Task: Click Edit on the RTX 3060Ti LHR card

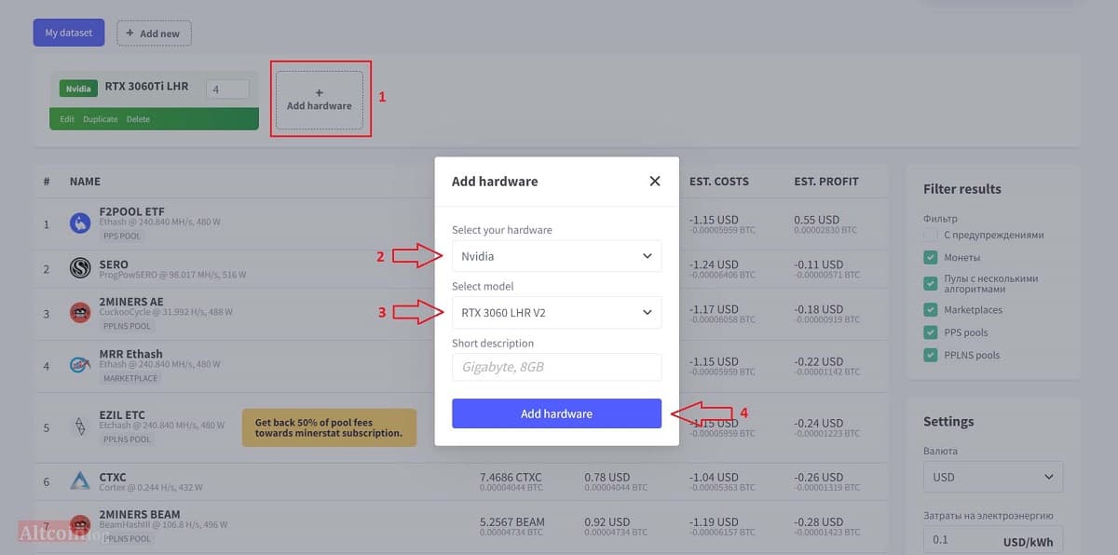Action: click(x=67, y=119)
